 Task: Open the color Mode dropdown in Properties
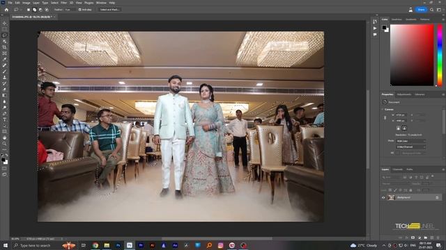point(410,141)
